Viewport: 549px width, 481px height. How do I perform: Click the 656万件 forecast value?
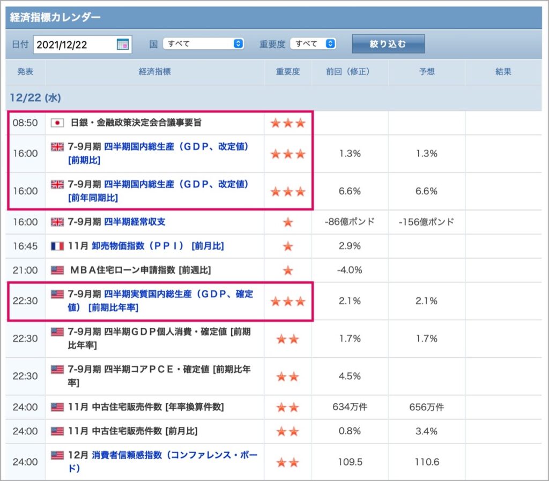pyautogui.click(x=426, y=407)
